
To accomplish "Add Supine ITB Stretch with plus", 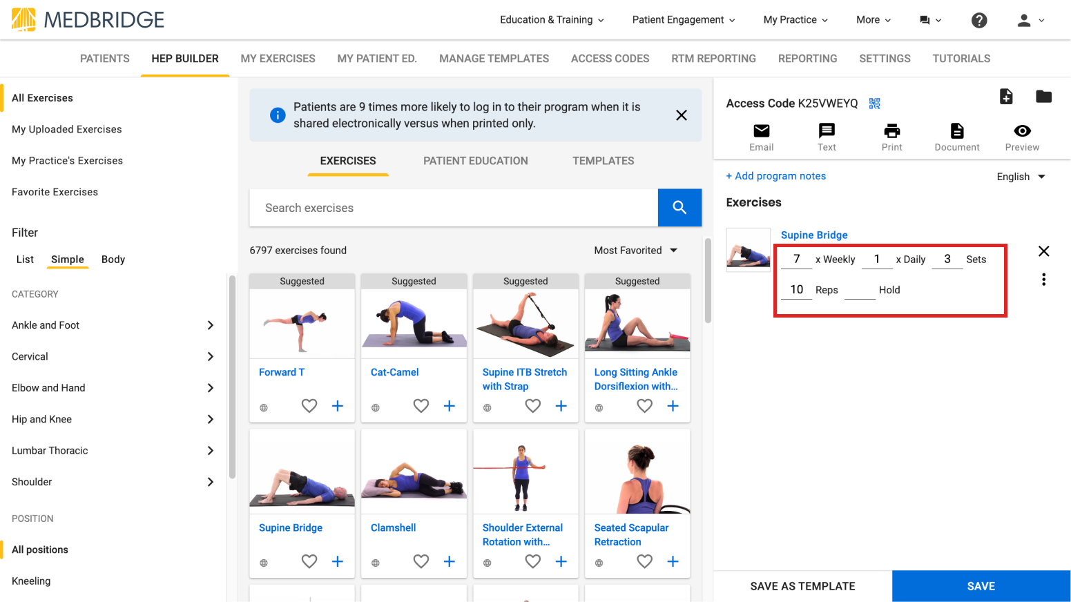I will [561, 406].
